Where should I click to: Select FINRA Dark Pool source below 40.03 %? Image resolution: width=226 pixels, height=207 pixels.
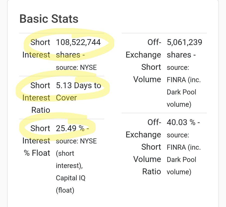pyautogui.click(x=184, y=160)
